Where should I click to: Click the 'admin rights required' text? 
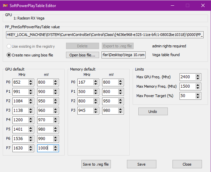point(169,46)
